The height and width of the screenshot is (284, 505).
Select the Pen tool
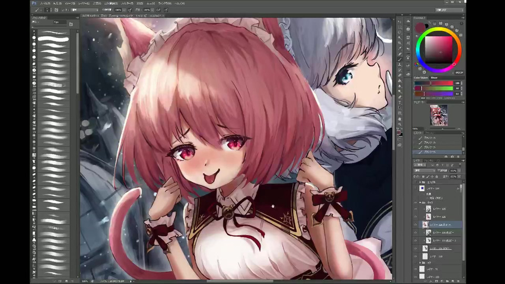coord(400,97)
